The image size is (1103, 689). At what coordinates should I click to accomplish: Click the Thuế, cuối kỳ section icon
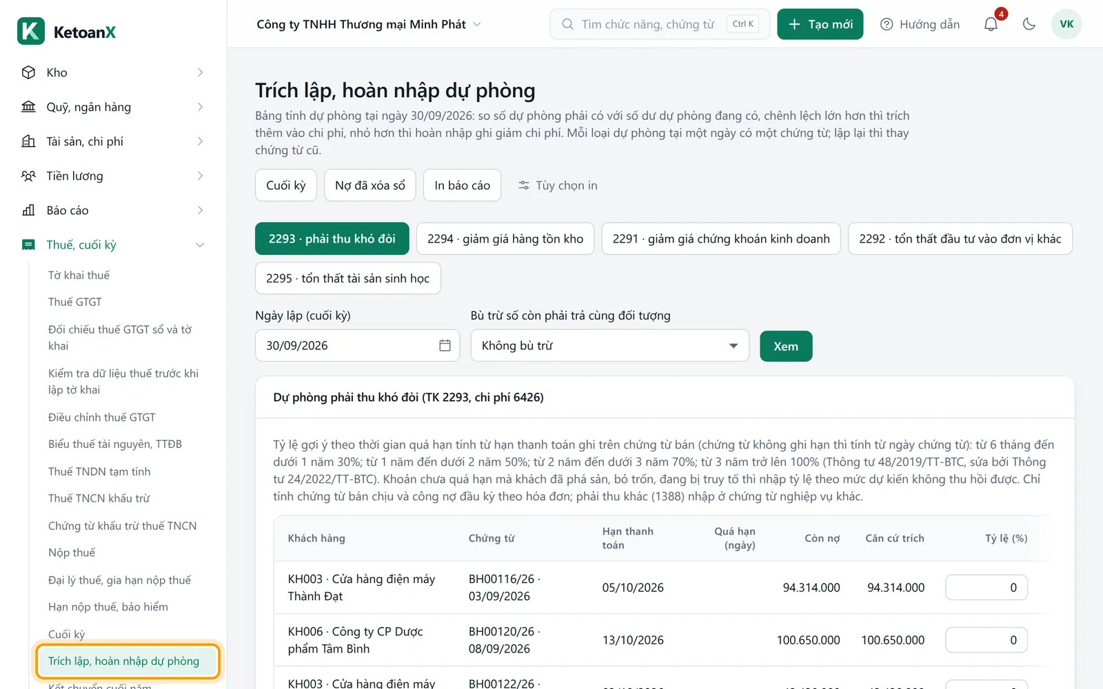pyautogui.click(x=28, y=245)
